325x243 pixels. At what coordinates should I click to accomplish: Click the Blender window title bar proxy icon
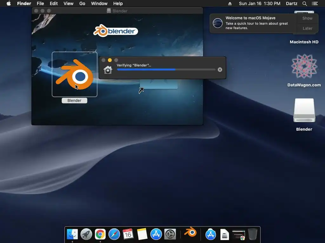click(x=109, y=11)
